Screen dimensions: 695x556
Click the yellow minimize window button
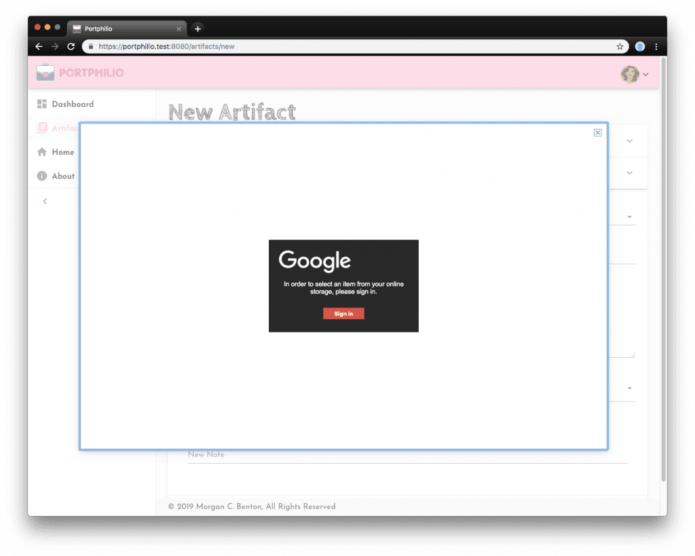click(x=48, y=27)
